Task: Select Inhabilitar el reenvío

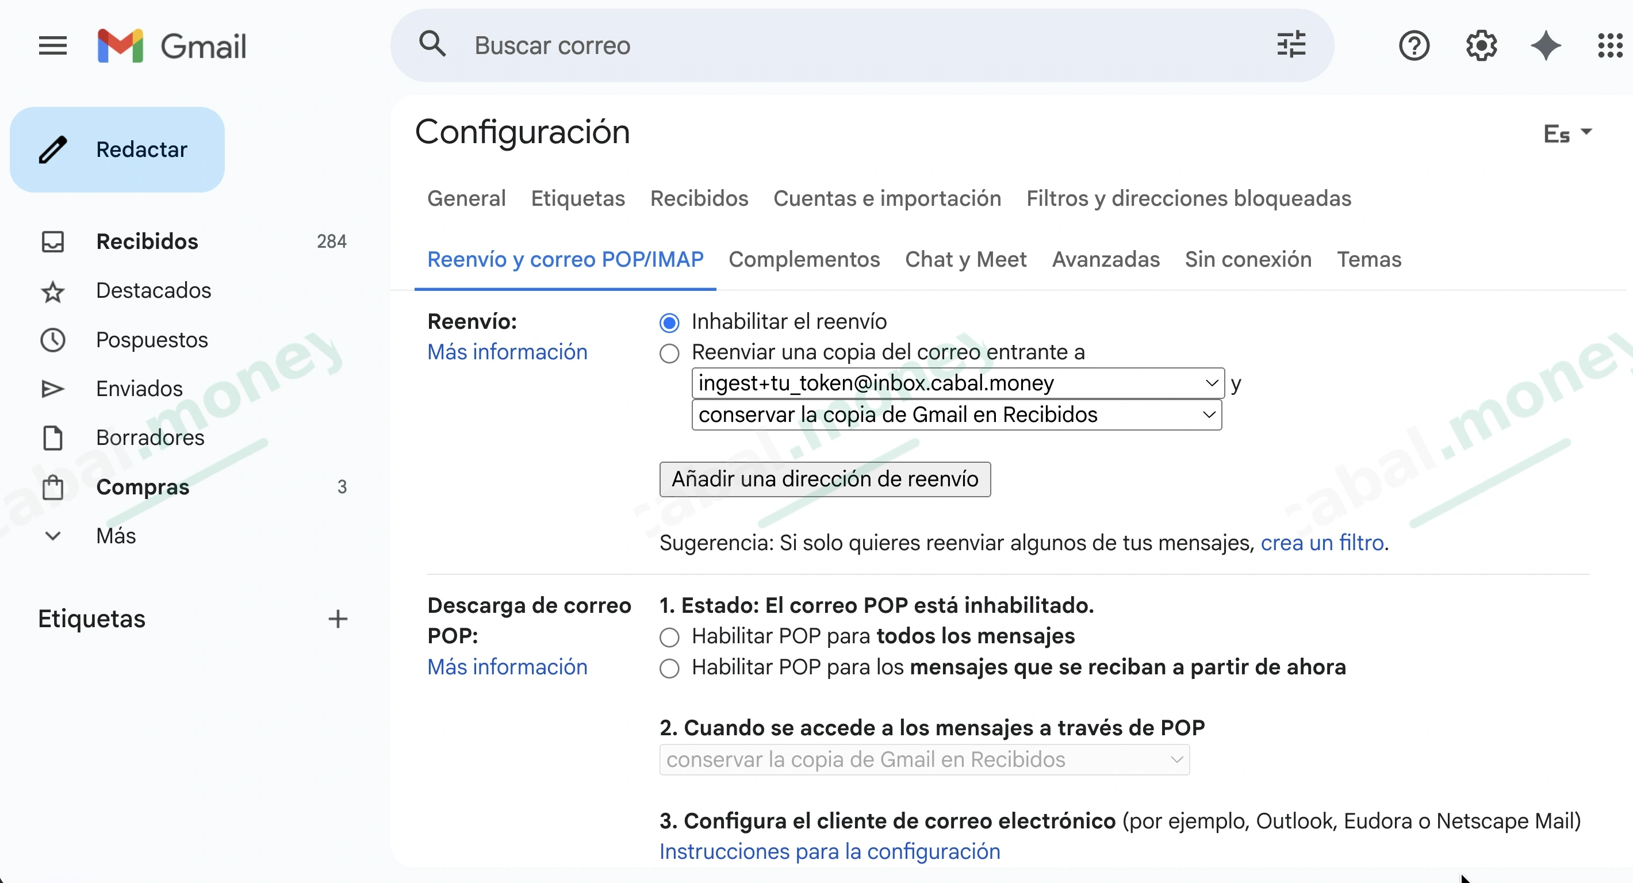Action: click(669, 322)
